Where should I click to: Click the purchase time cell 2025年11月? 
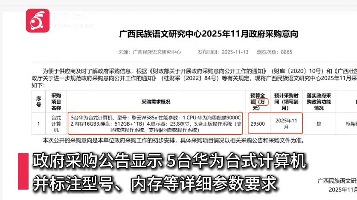click(286, 124)
